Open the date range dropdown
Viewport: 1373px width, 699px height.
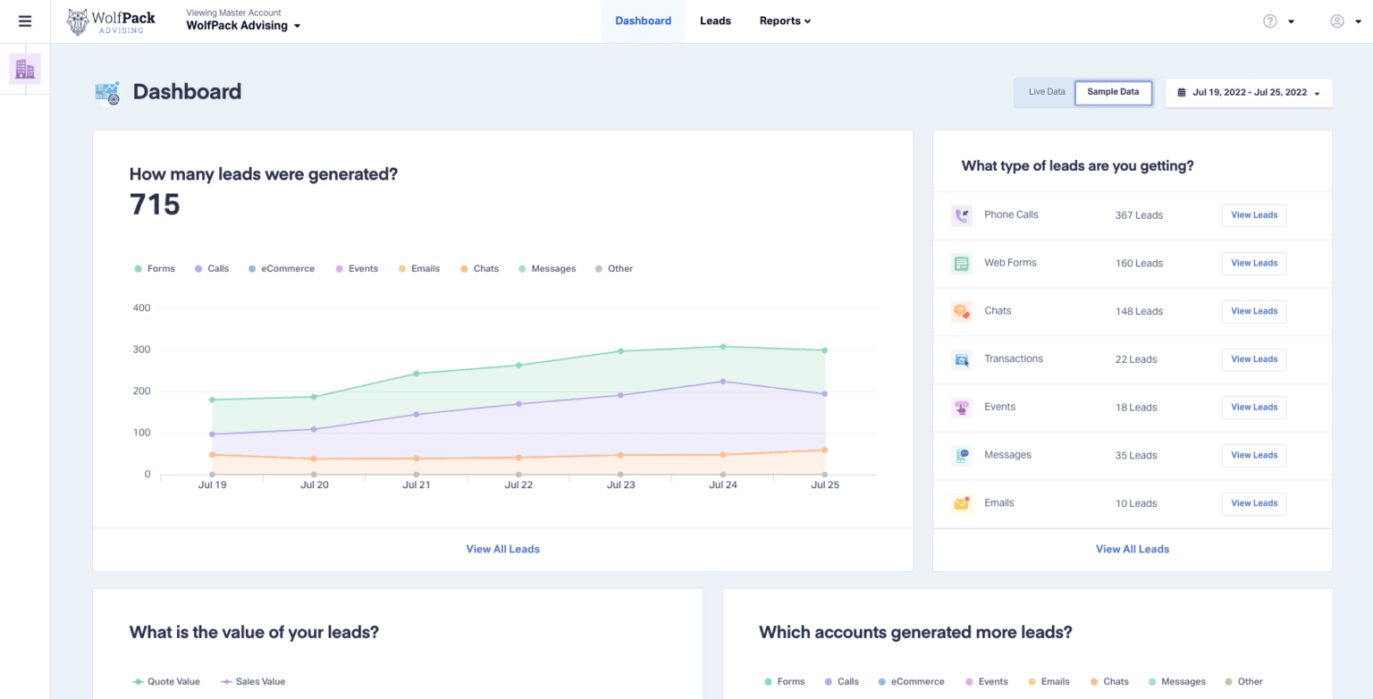point(1248,93)
